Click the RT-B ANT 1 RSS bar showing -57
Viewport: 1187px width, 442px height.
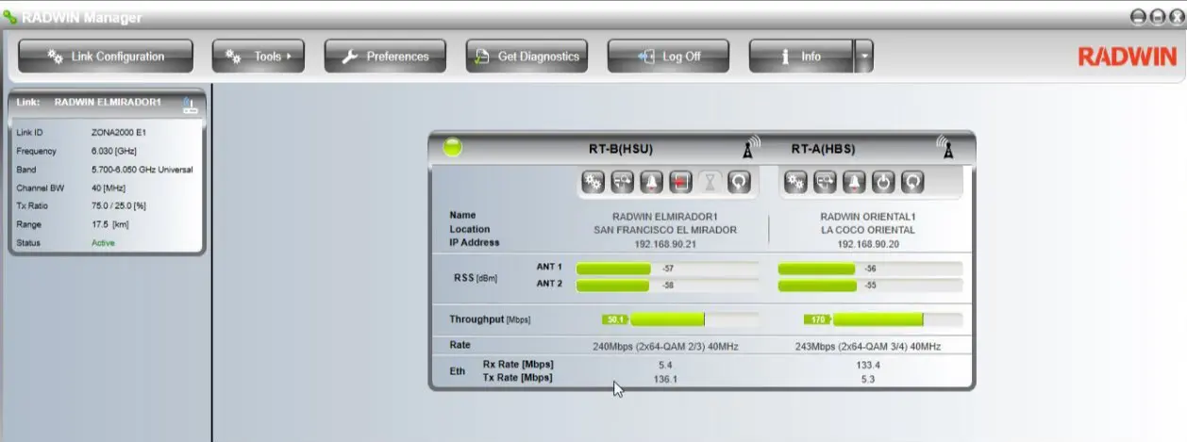pos(667,268)
